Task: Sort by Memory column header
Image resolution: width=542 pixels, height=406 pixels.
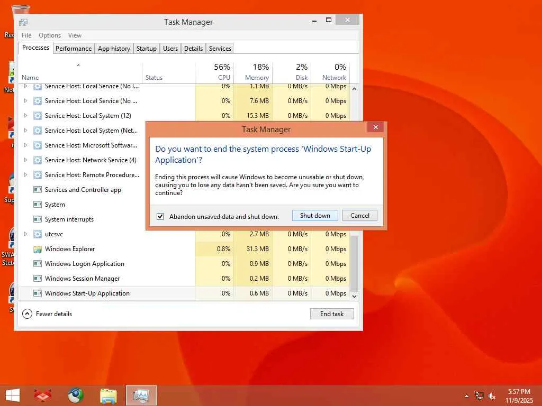Action: click(253, 73)
